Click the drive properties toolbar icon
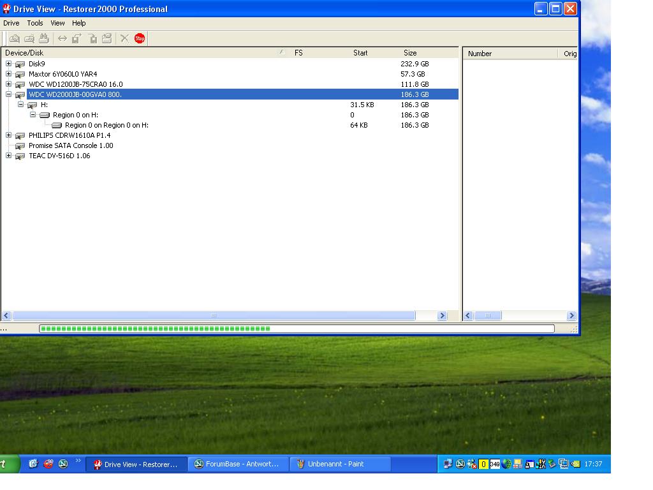The height and width of the screenshot is (490, 653). pyautogui.click(x=107, y=39)
